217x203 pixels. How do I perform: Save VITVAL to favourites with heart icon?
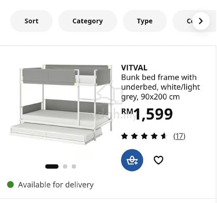point(158,160)
